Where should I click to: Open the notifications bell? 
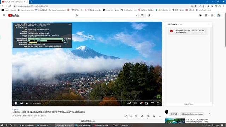point(212,16)
